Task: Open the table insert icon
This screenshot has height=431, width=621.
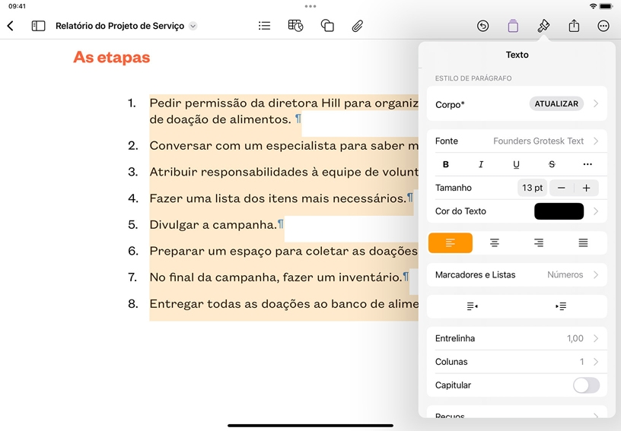Action: click(x=295, y=26)
